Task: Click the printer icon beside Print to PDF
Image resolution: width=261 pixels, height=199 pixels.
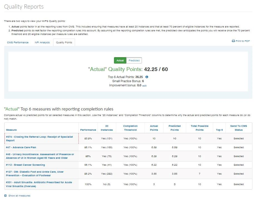Action: (233, 41)
